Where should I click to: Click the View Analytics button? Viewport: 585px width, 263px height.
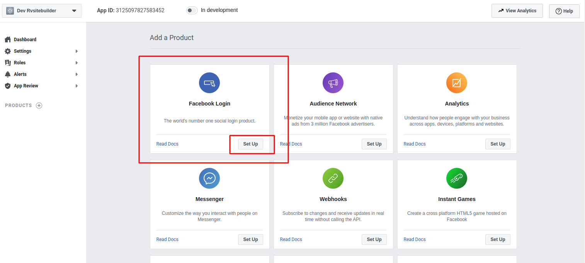click(517, 11)
